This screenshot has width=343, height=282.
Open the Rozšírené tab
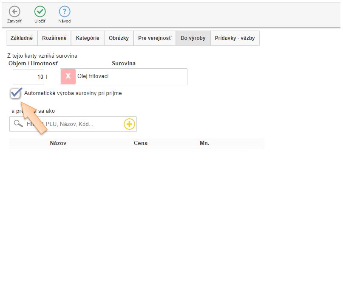pyautogui.click(x=54, y=38)
